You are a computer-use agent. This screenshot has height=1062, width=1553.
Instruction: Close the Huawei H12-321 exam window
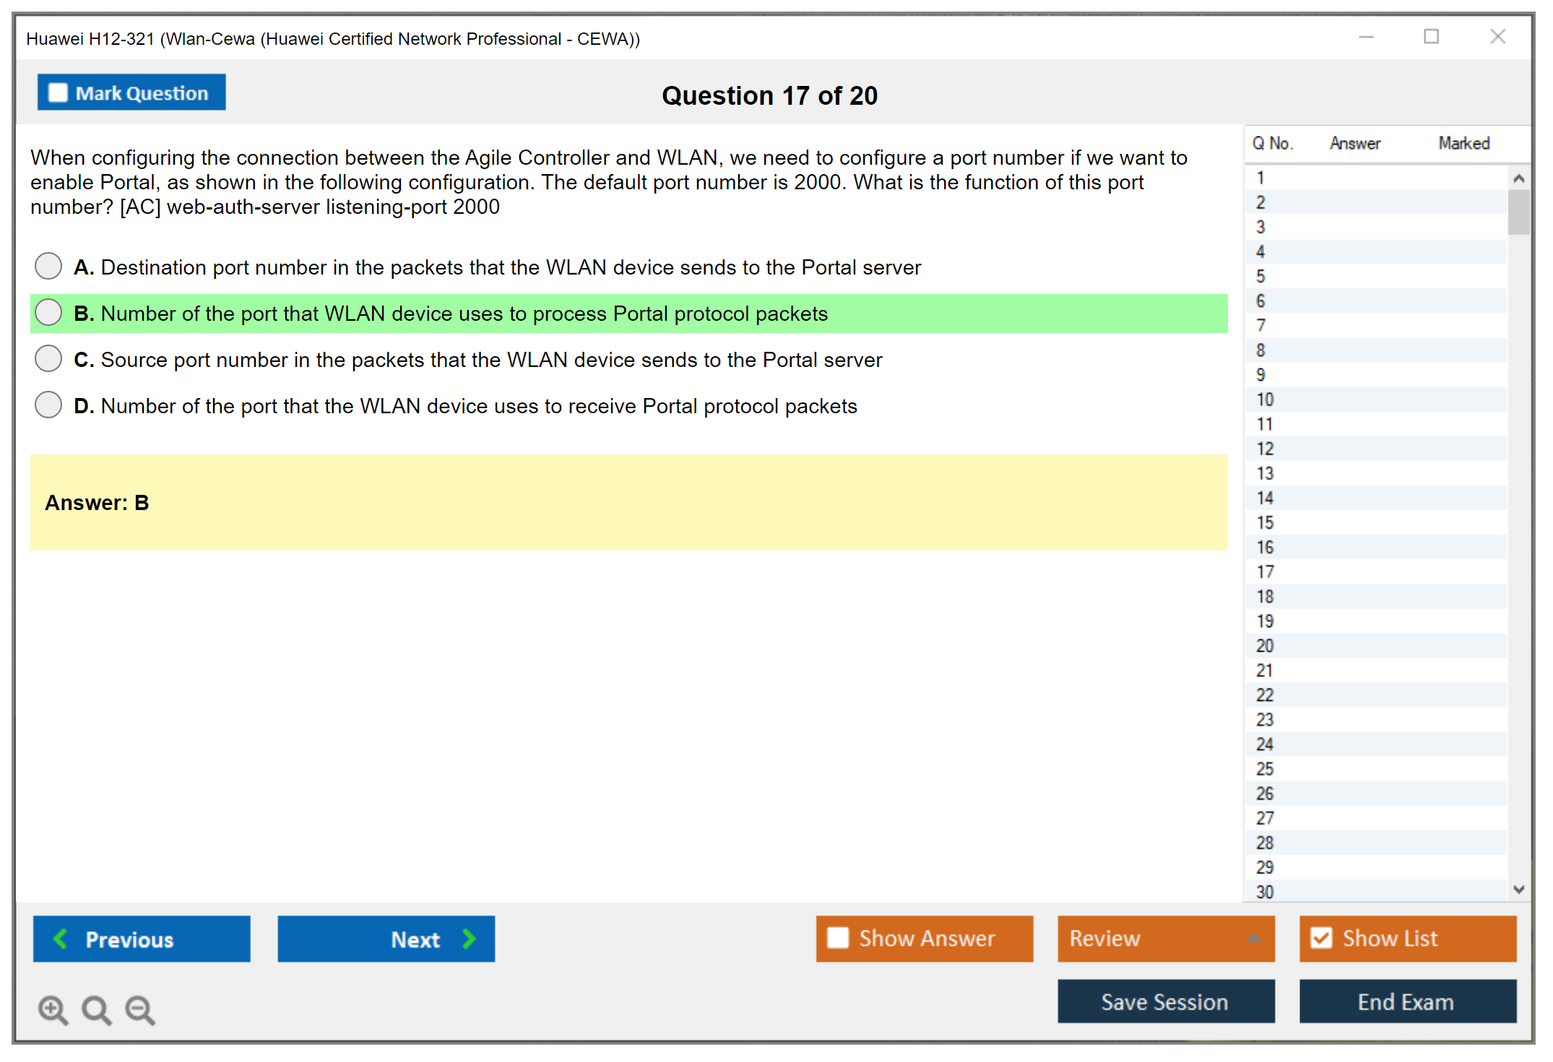pyautogui.click(x=1497, y=37)
